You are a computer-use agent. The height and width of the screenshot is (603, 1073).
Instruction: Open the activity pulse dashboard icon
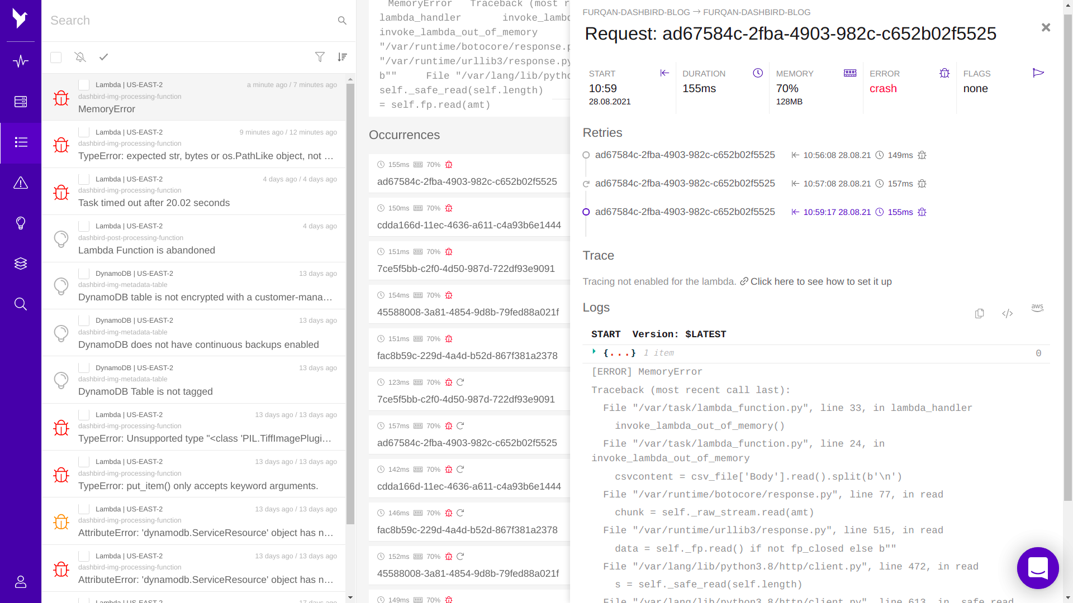coord(21,61)
